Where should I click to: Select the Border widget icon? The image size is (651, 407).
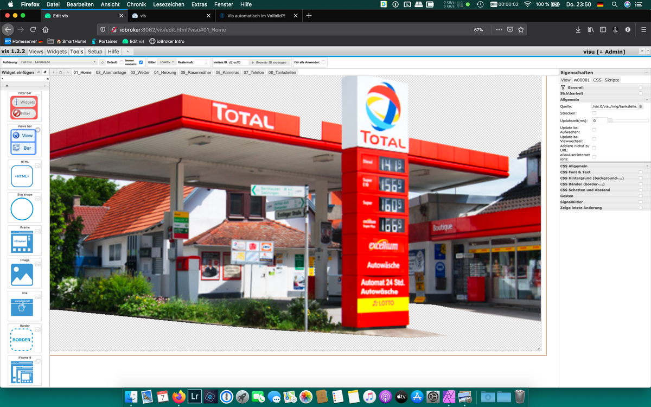22,340
